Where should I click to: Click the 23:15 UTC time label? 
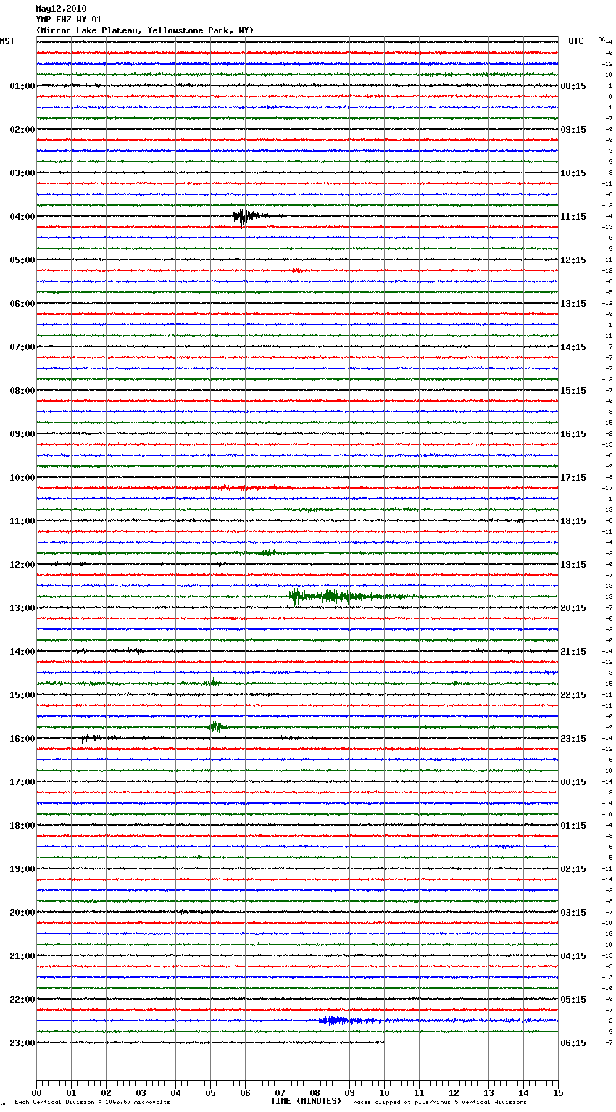pyautogui.click(x=573, y=739)
